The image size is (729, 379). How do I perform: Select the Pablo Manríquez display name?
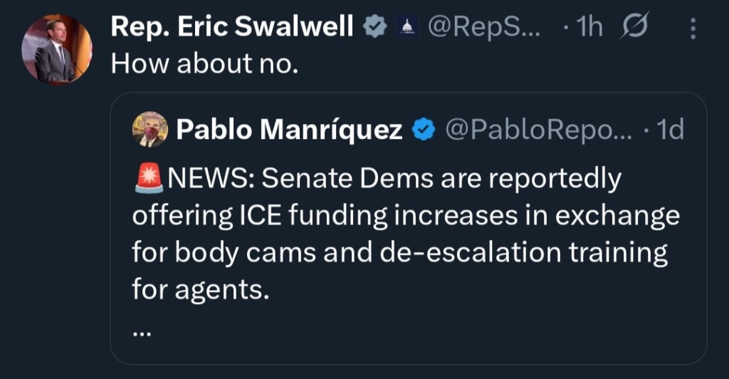pyautogui.click(x=289, y=130)
